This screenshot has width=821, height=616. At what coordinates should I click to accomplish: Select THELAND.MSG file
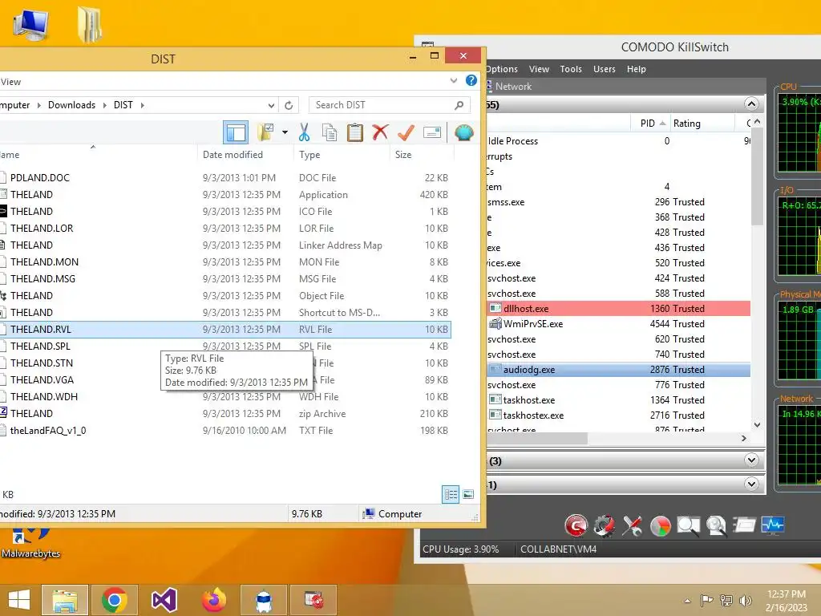[225, 278]
